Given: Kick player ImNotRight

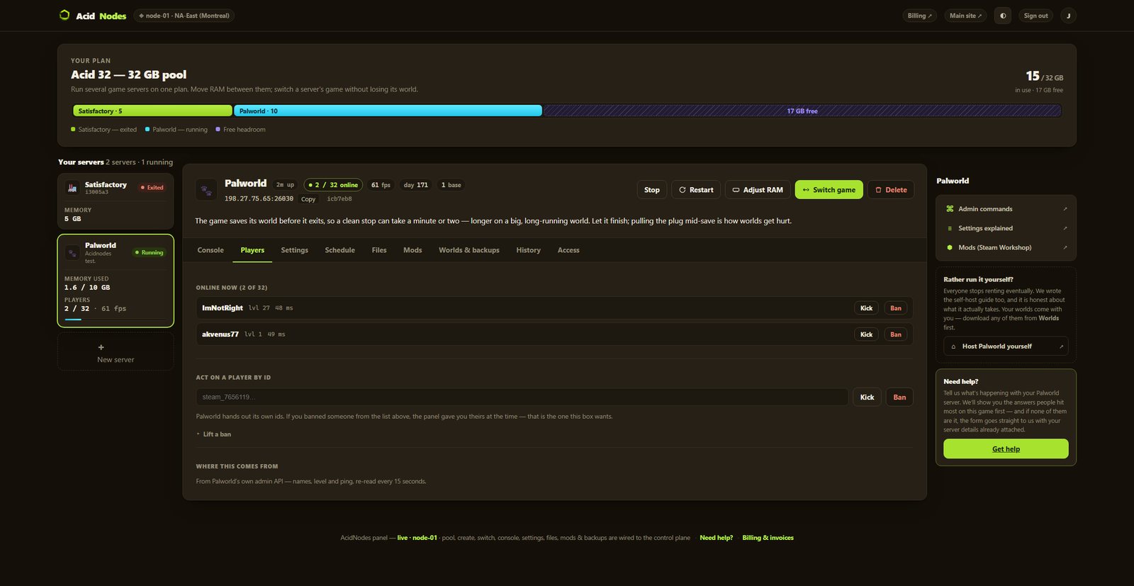Looking at the screenshot, I should (x=866, y=308).
